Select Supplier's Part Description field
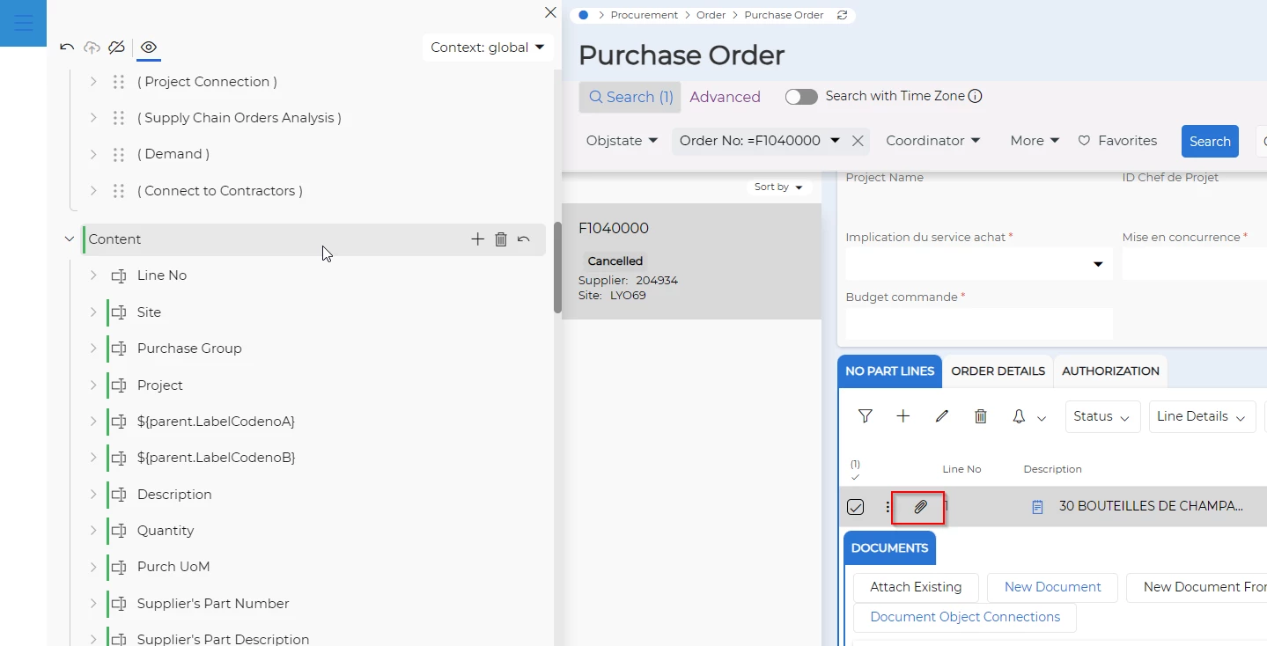 point(223,640)
